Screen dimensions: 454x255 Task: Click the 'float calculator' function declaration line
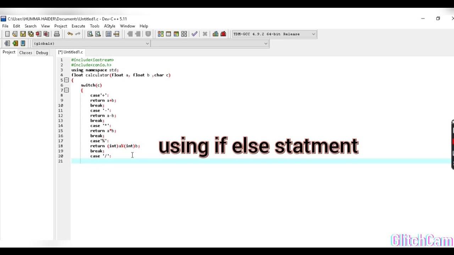click(121, 75)
